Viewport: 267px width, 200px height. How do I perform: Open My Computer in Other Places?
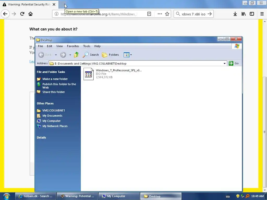click(x=51, y=121)
